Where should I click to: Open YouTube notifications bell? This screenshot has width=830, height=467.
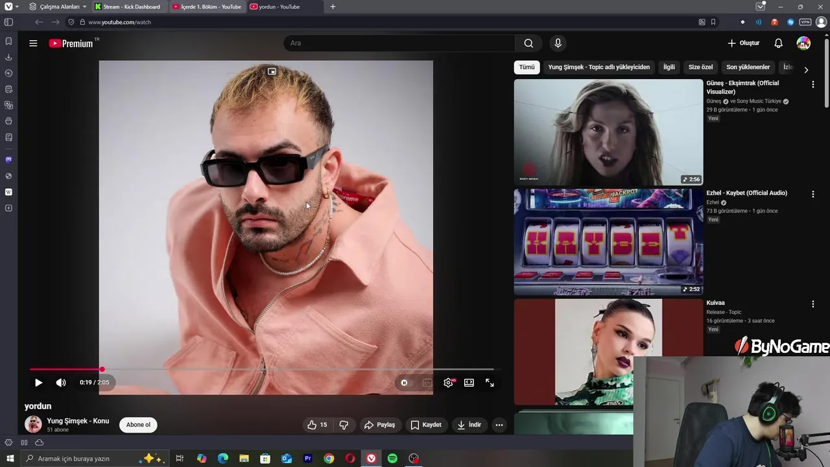click(x=778, y=43)
